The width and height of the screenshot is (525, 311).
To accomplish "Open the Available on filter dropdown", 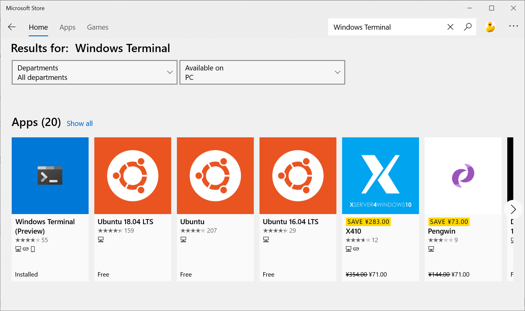I will click(262, 72).
